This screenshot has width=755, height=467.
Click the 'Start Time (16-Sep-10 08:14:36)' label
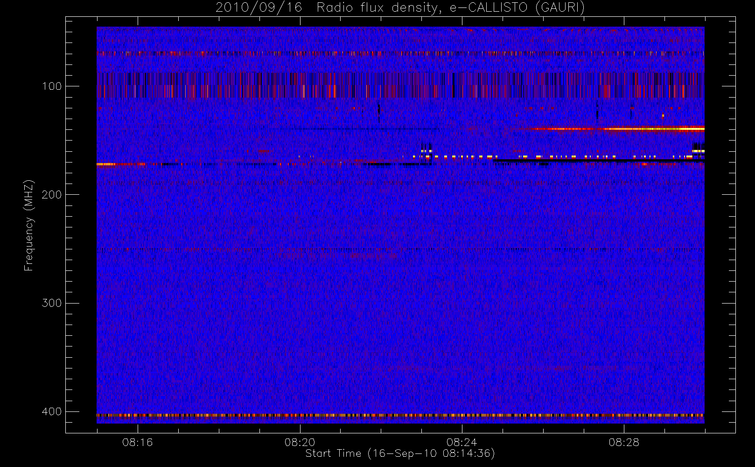400,453
